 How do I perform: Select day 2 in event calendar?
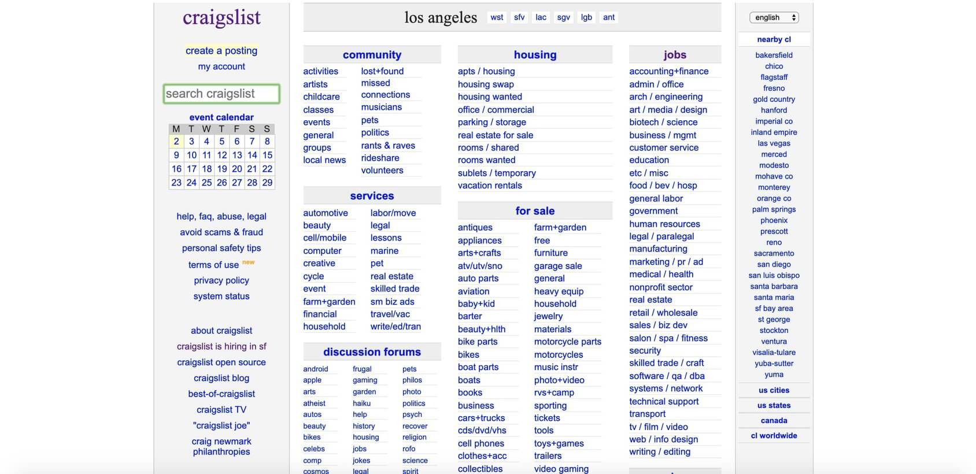[176, 141]
